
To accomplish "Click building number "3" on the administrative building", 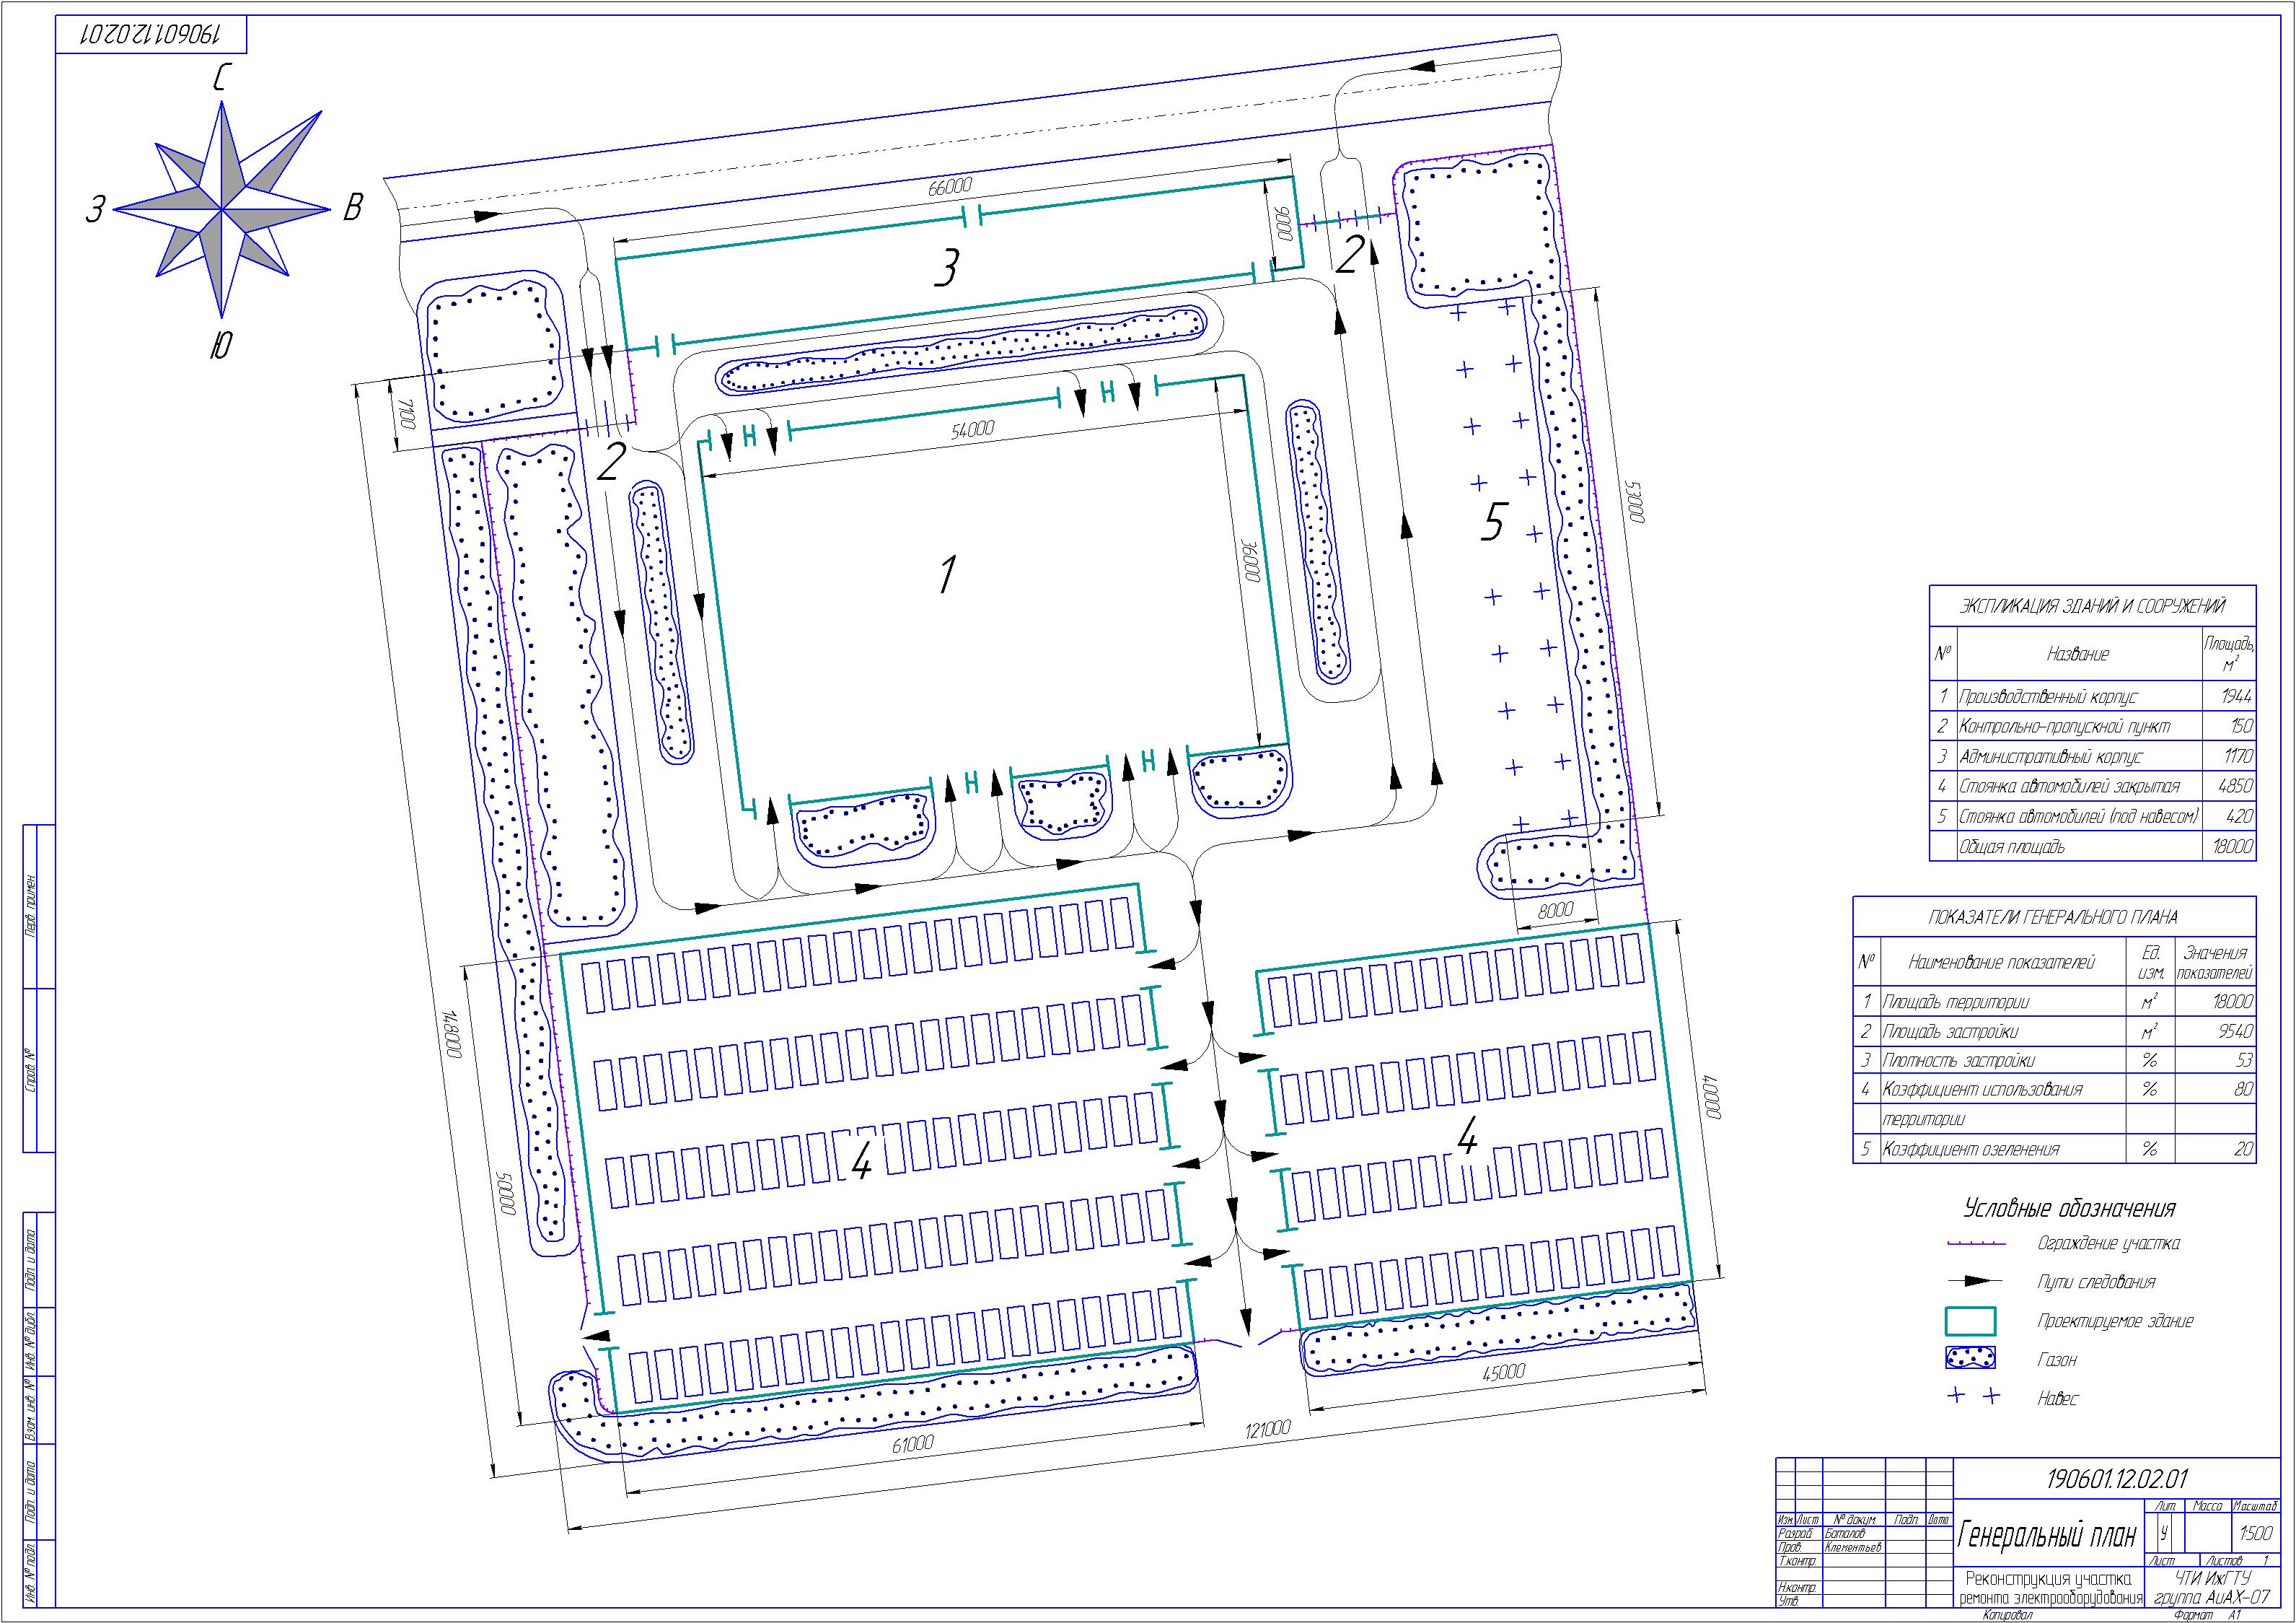I will click(x=945, y=267).
